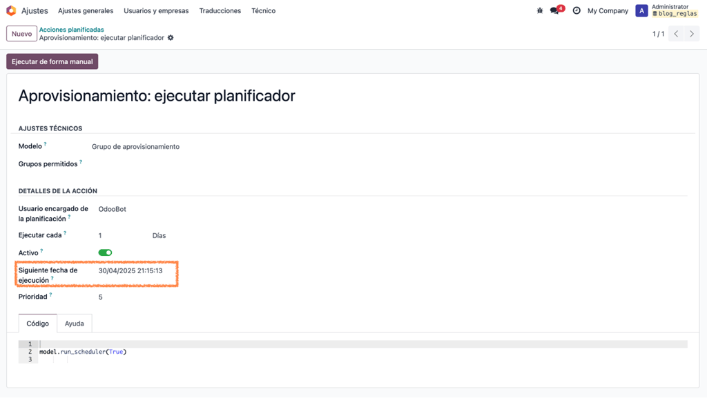The width and height of the screenshot is (707, 398).
Task: Go to previous record arrow
Action: click(x=676, y=34)
